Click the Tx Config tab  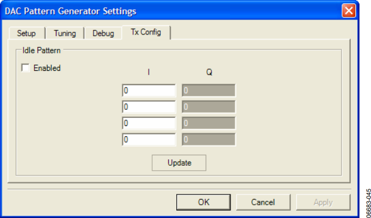pyautogui.click(x=146, y=32)
